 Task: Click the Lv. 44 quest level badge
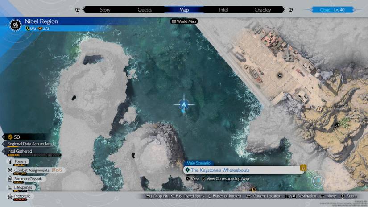303,169
